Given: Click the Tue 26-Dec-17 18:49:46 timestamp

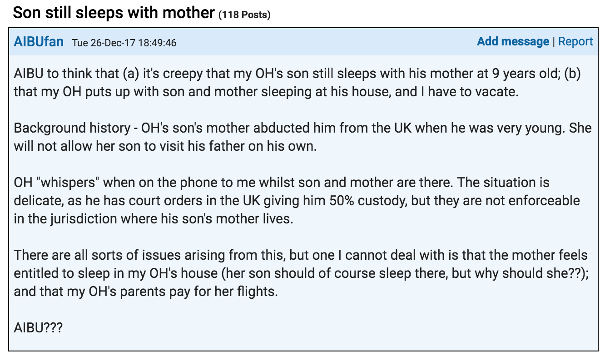Looking at the screenshot, I should [x=124, y=43].
